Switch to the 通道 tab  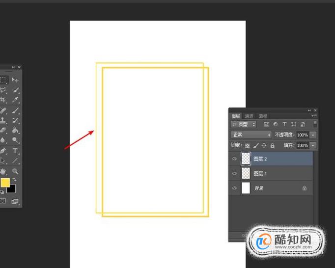coord(249,116)
